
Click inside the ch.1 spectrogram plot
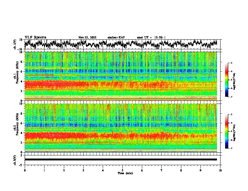coord(121,76)
